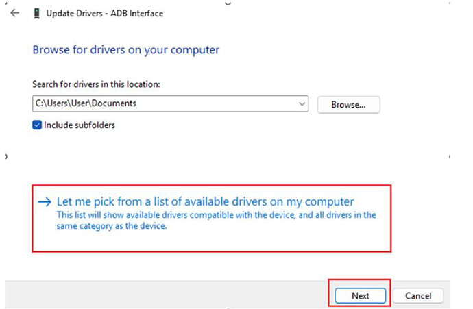Select Let me pick from a list link
This screenshot has height=309, width=473.
point(205,201)
